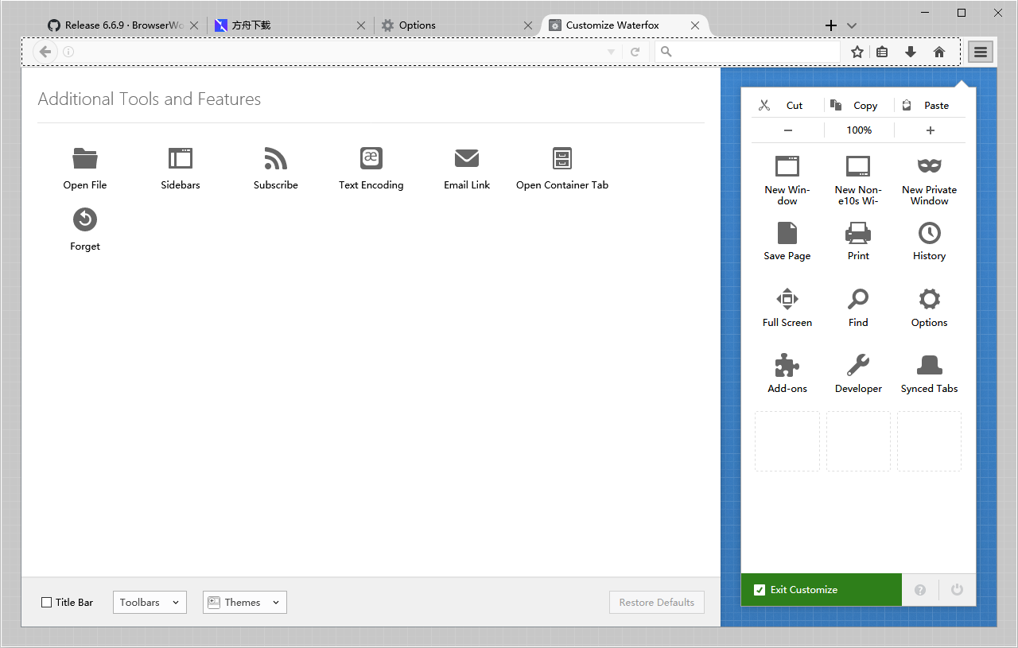Click the Developer tools icon

[858, 366]
